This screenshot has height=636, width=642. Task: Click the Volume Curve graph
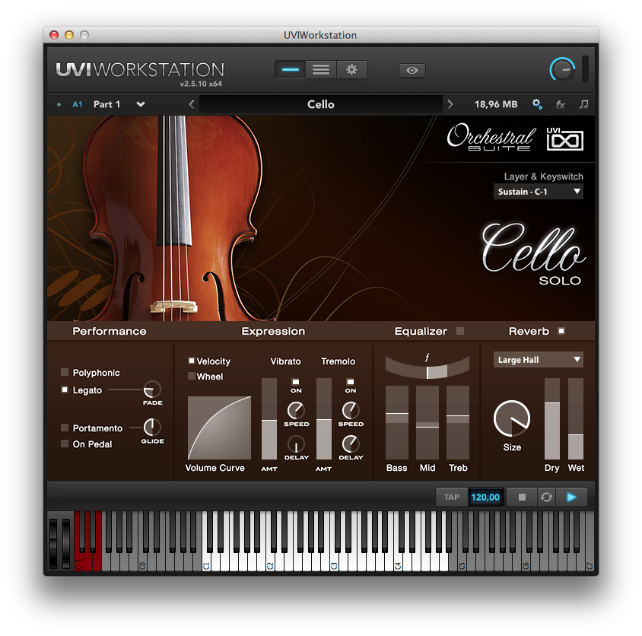coord(219,428)
